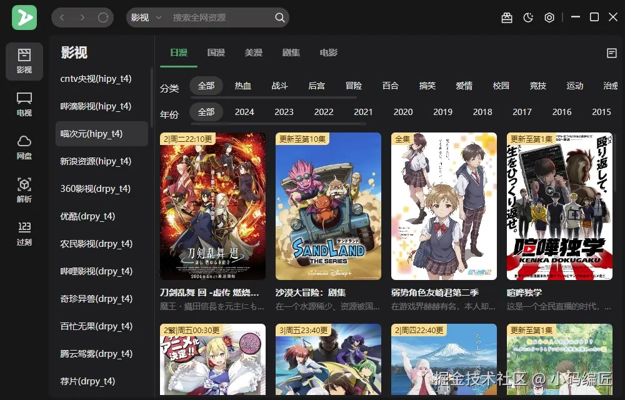The image size is (625, 400).
Task: Filter by 校园 category
Action: coord(501,86)
